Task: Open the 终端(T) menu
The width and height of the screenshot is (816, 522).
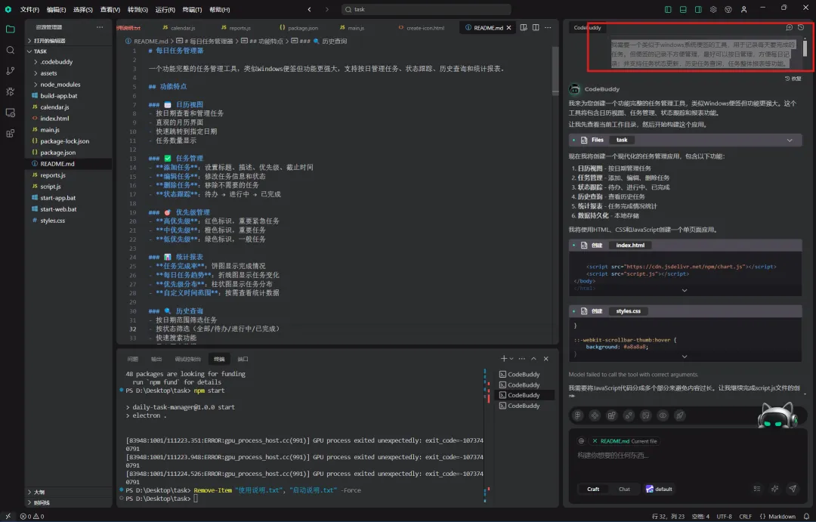Action: 192,9
